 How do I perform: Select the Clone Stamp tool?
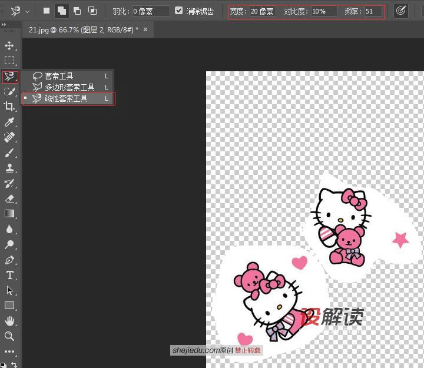[9, 168]
